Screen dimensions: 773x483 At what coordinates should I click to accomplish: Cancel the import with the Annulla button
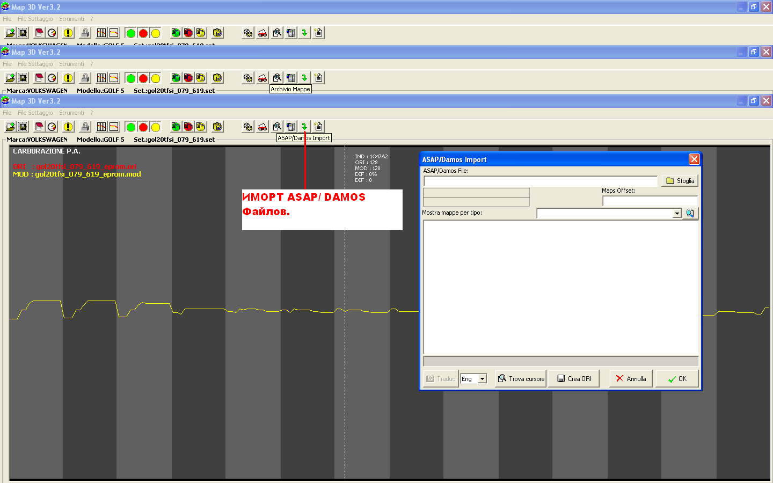coord(631,379)
